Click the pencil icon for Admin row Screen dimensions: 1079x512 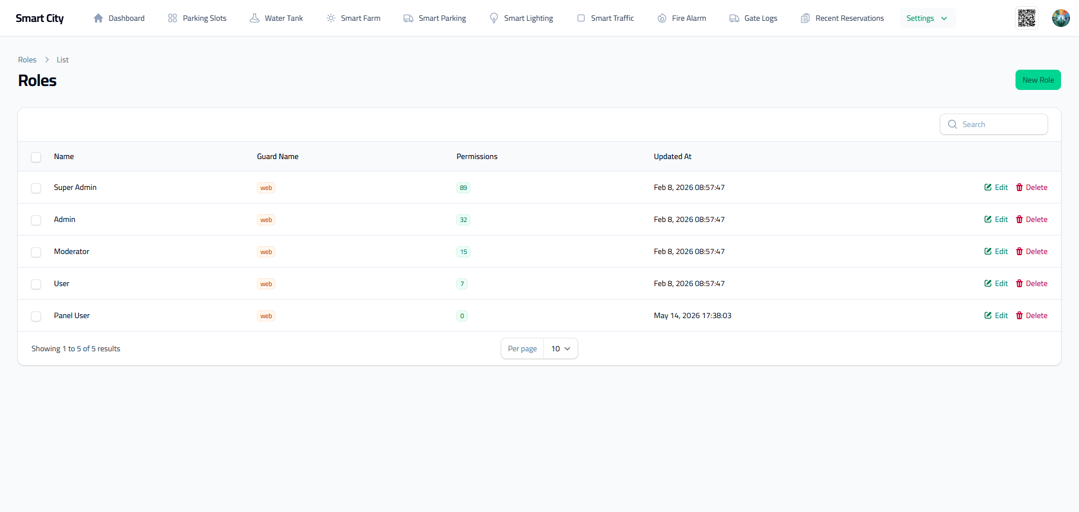(988, 219)
